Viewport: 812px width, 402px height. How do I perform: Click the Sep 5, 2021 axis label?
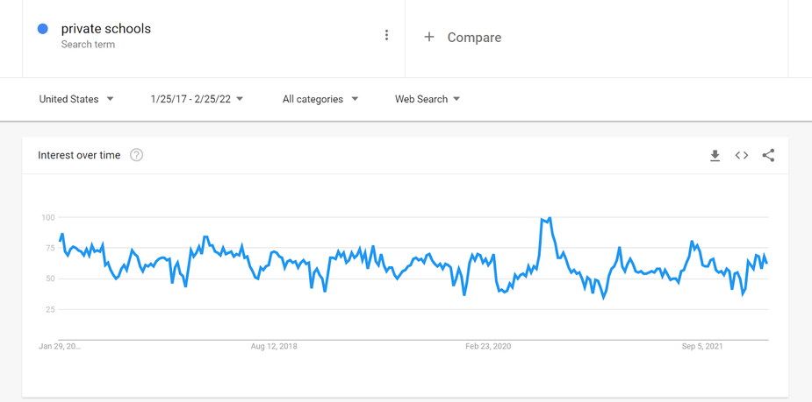click(704, 347)
